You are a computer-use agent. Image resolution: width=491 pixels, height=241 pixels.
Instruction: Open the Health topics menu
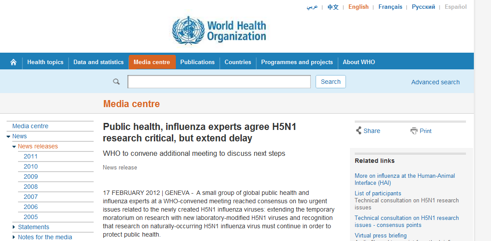click(45, 62)
